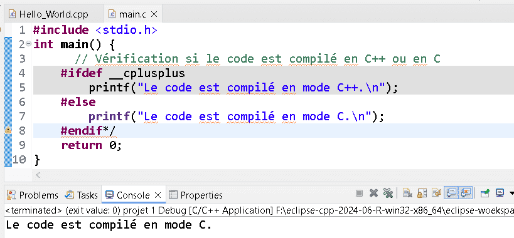The height and width of the screenshot is (238, 514).
Task: Click the Display Selected Console icon
Action: point(500,193)
